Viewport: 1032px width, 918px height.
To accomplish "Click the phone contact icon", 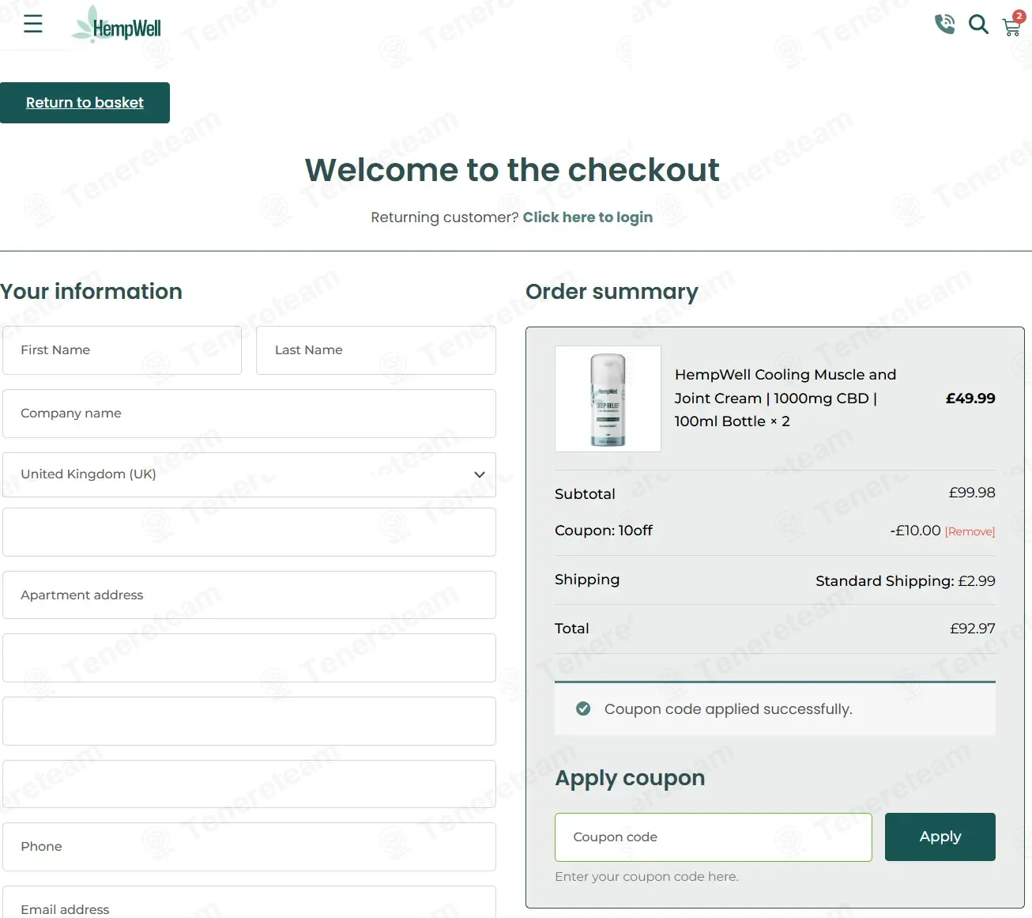I will click(x=944, y=25).
